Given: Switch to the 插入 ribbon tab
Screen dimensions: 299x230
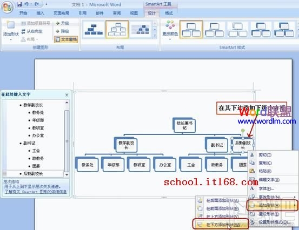Looking at the screenshot, I should coord(40,13).
